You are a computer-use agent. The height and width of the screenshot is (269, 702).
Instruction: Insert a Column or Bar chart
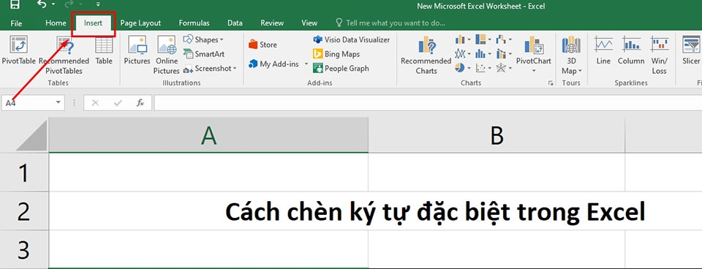pos(463,39)
